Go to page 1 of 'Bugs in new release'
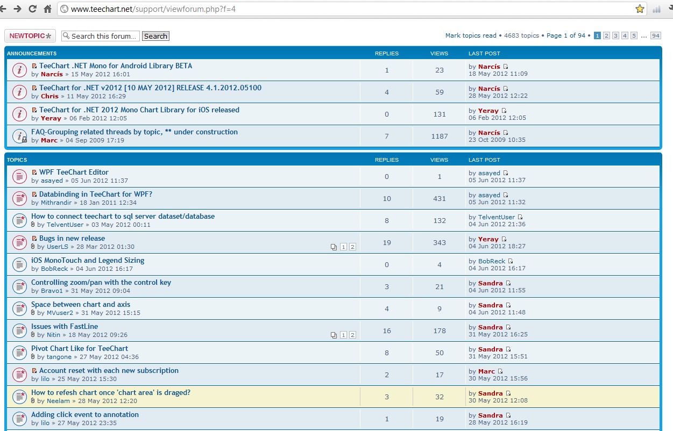The image size is (673, 431). point(343,247)
